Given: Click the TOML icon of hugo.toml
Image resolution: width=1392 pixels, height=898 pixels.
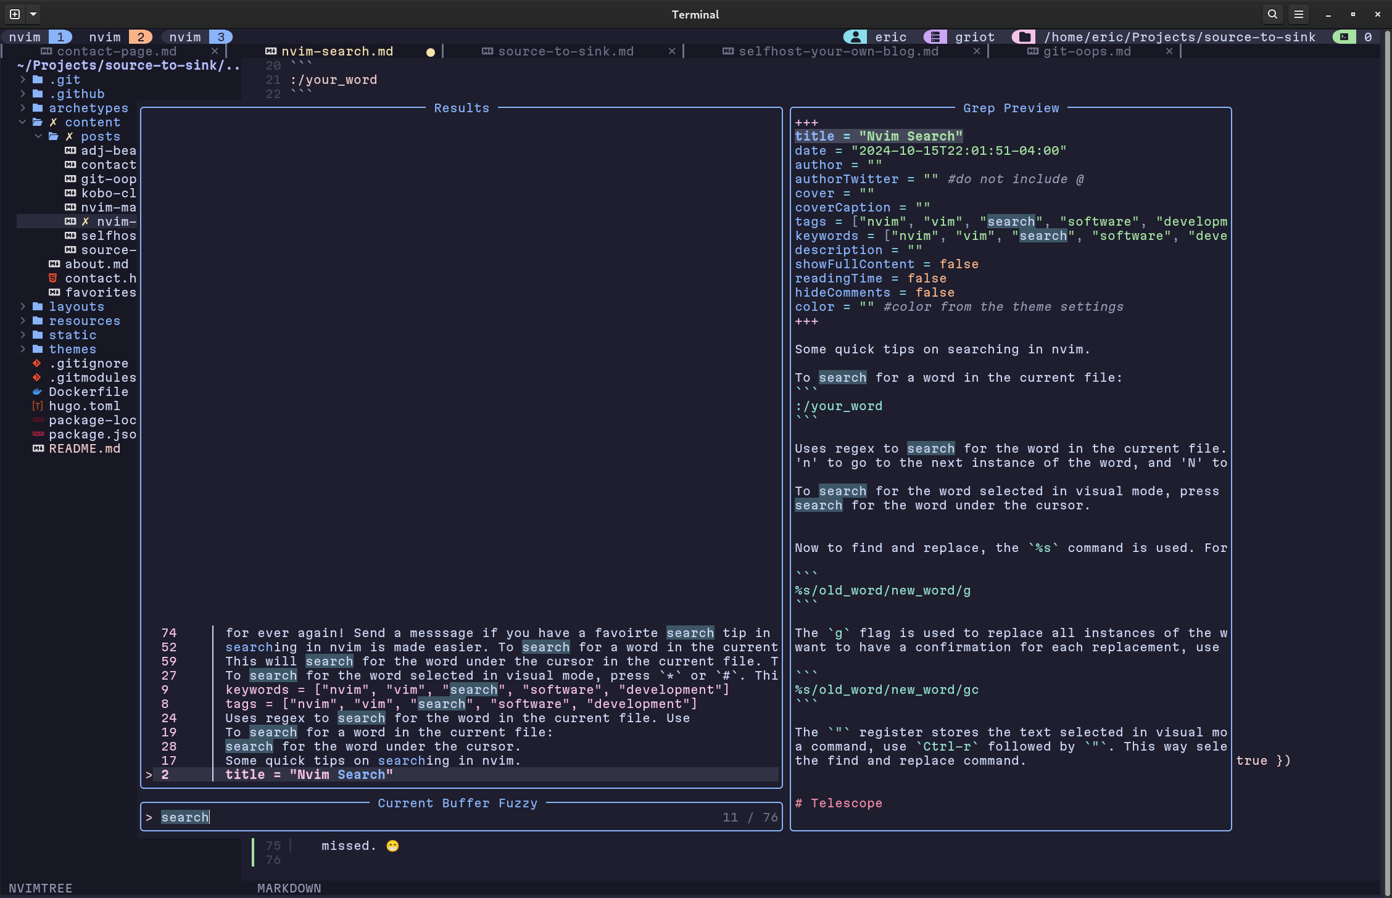Looking at the screenshot, I should [38, 406].
